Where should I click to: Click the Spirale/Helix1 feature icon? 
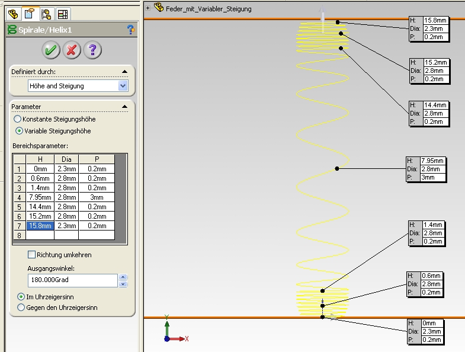coord(12,30)
